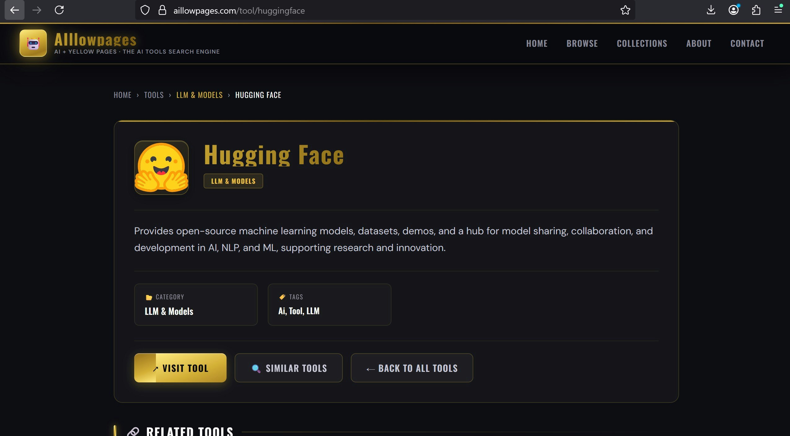Click the tool description paragraph
The width and height of the screenshot is (790, 436).
(393, 239)
